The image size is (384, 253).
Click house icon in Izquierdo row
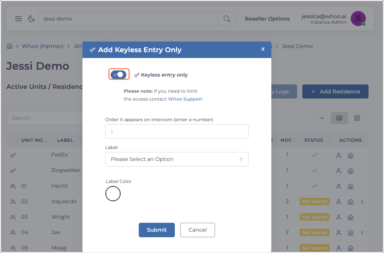(350, 202)
